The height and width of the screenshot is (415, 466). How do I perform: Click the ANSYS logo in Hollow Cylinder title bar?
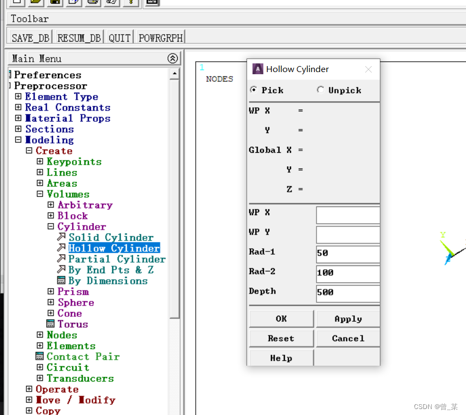(x=258, y=69)
